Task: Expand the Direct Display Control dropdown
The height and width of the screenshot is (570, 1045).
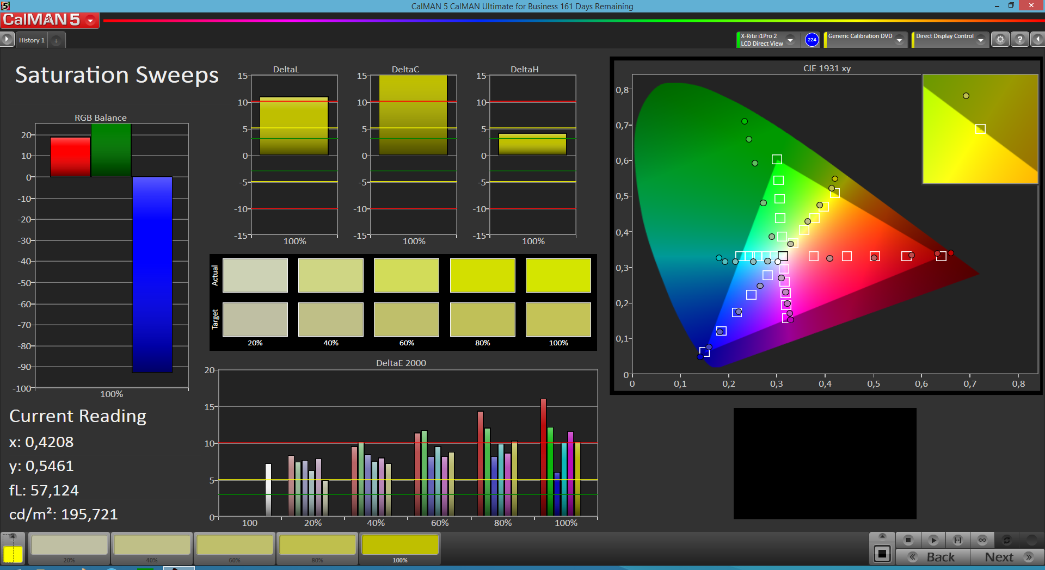Action: [x=981, y=40]
